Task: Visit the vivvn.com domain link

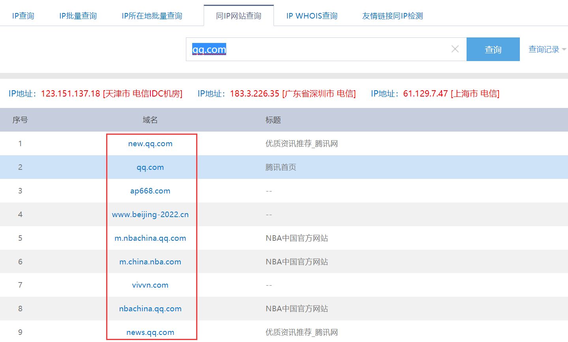Action: (150, 285)
